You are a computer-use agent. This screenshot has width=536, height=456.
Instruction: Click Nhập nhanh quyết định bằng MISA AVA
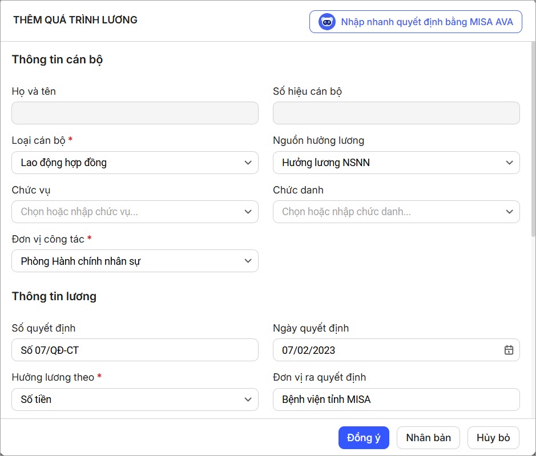pos(426,22)
